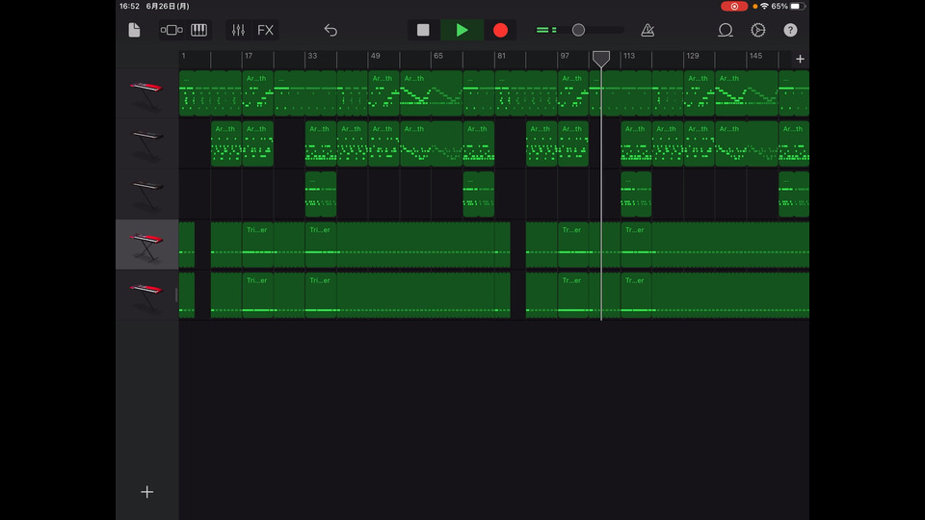Grab the track header resize handle
The height and width of the screenshot is (520, 925).
[176, 296]
